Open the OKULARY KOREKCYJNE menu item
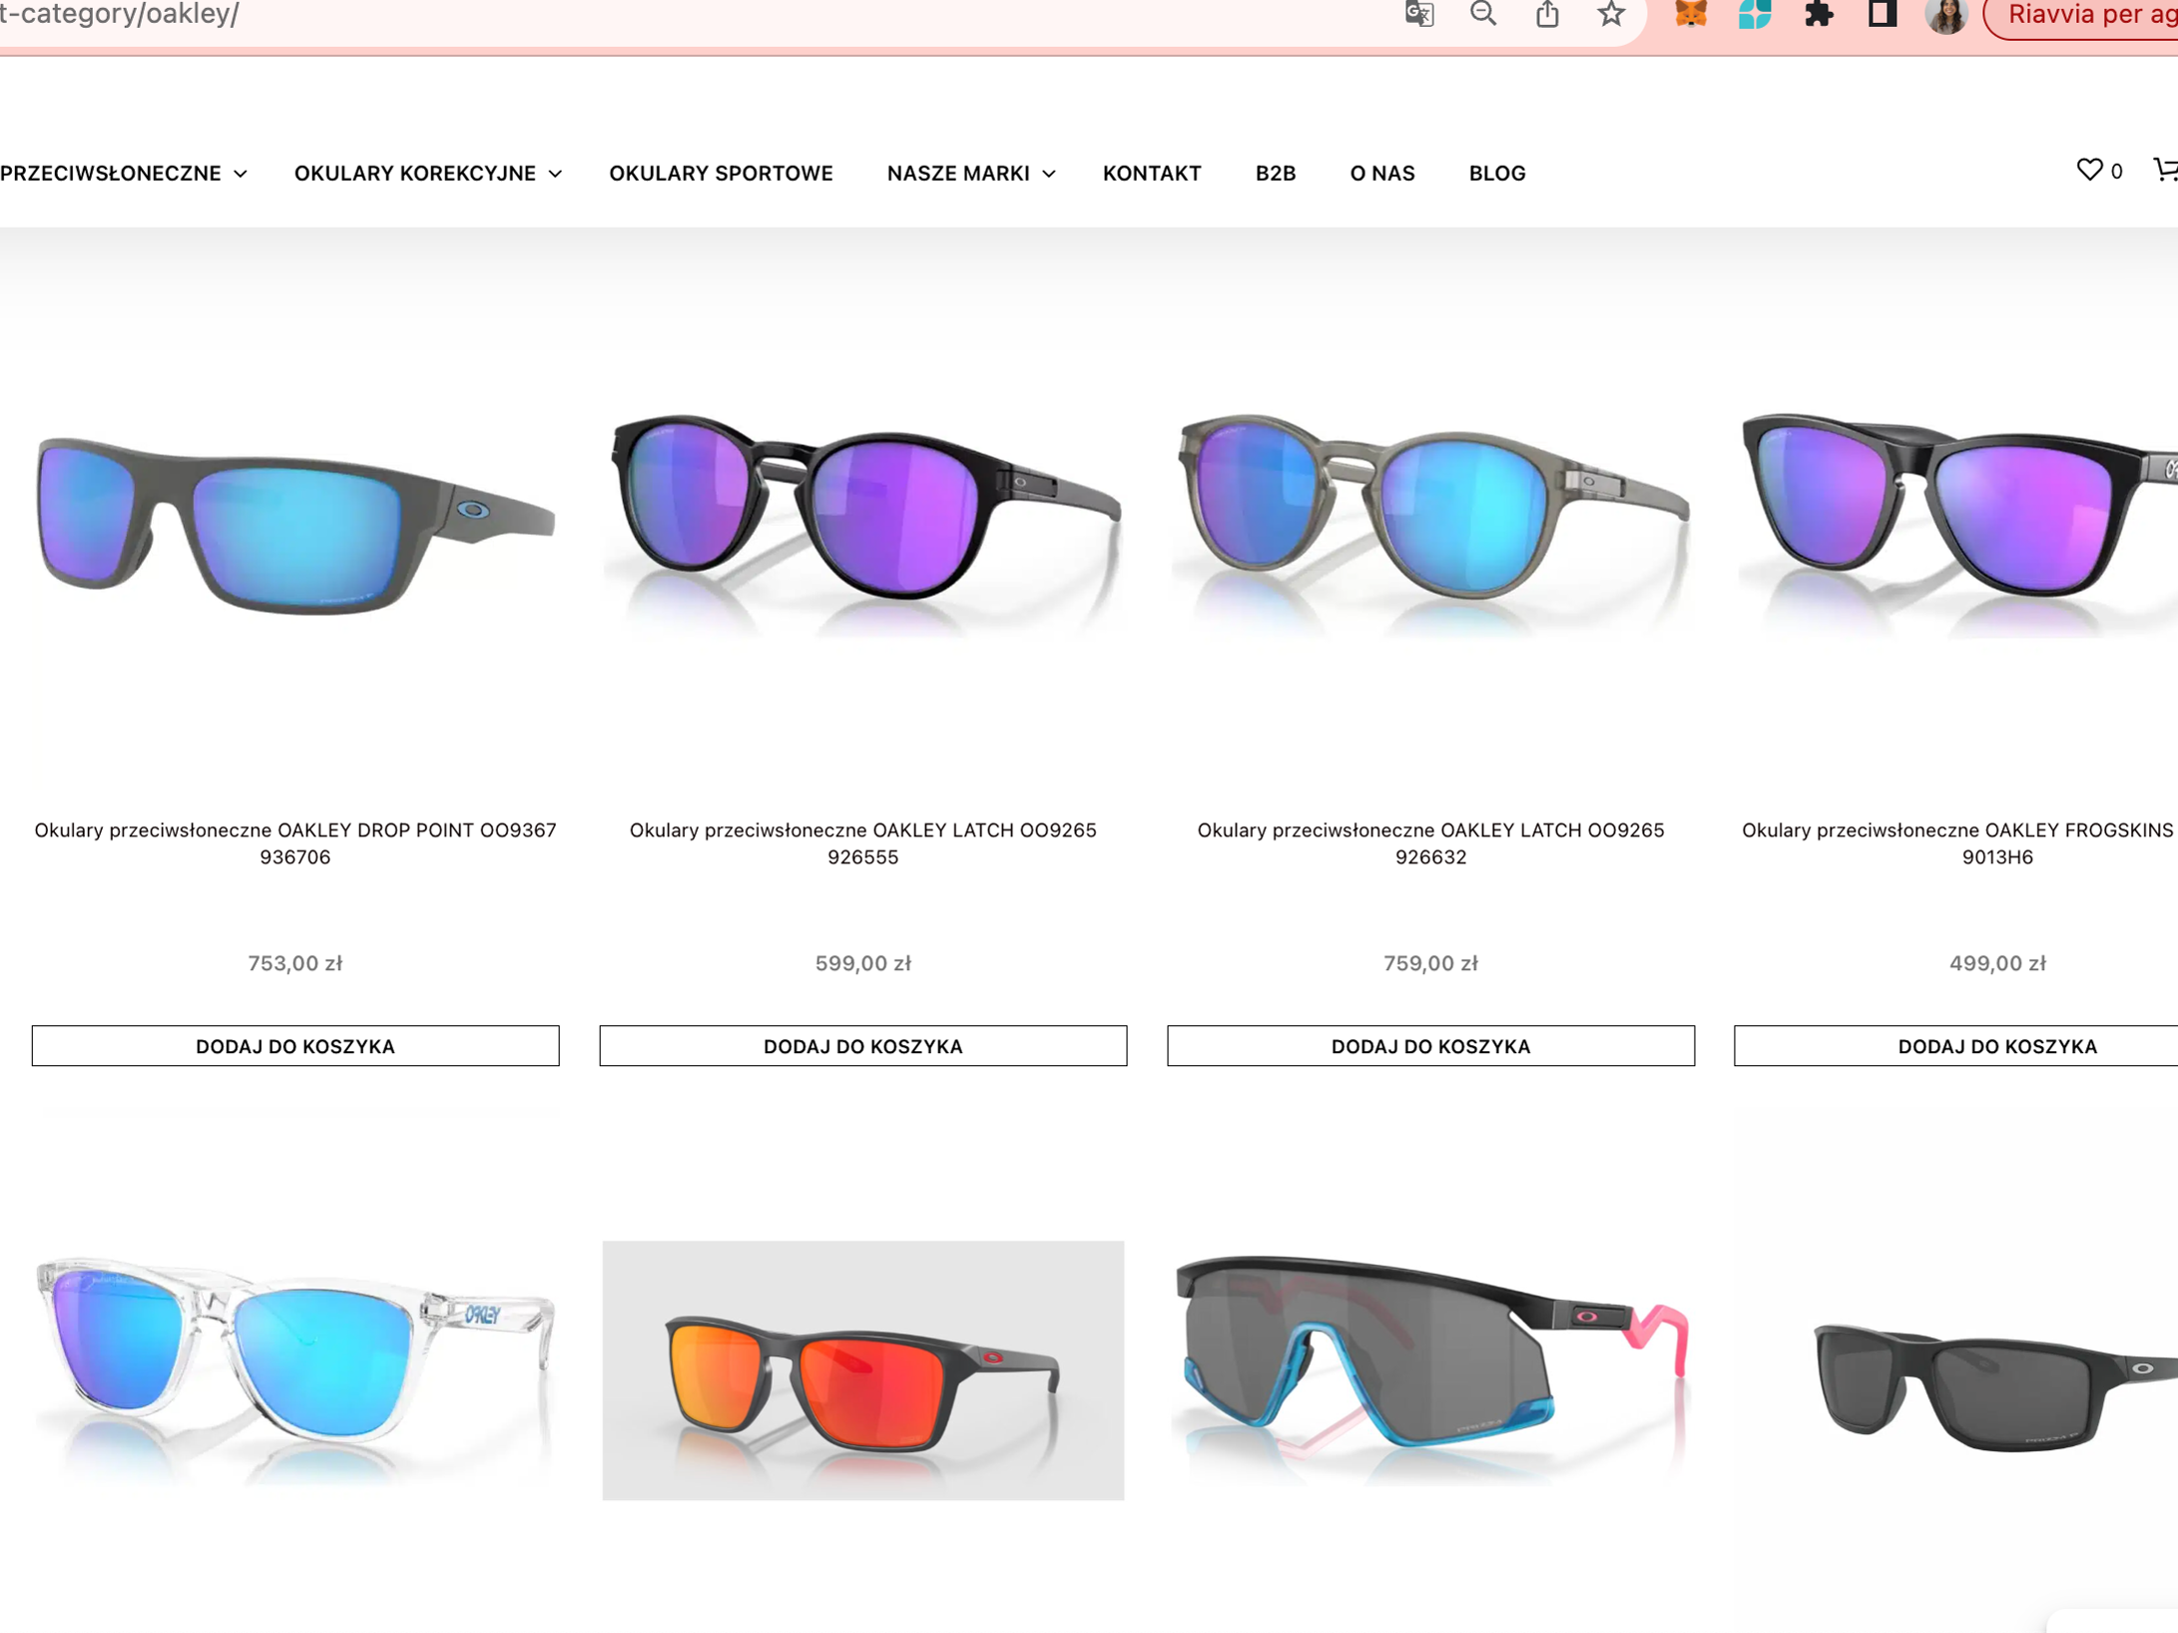 pos(415,174)
